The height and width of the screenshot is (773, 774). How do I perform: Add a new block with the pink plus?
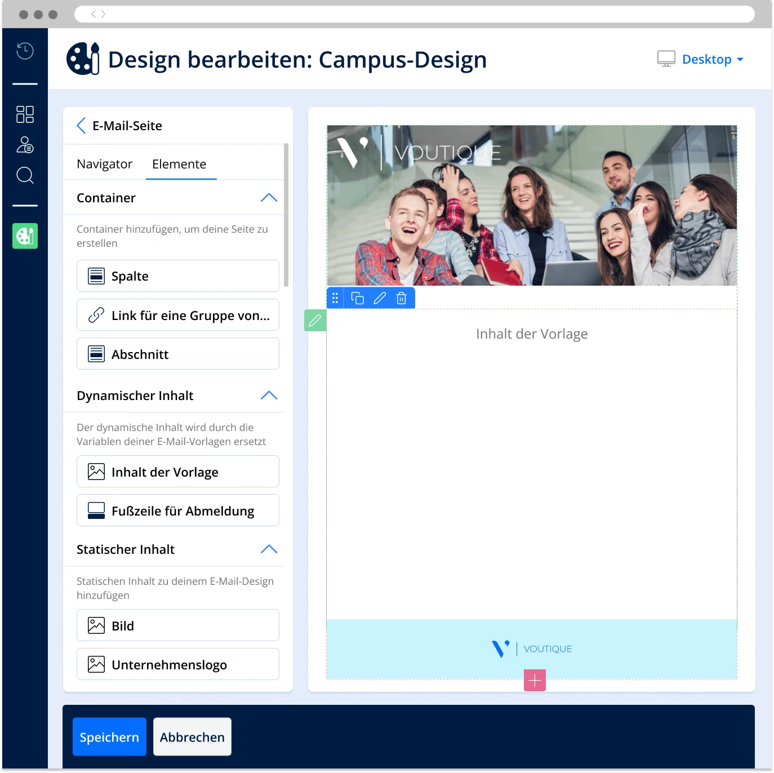pos(534,680)
